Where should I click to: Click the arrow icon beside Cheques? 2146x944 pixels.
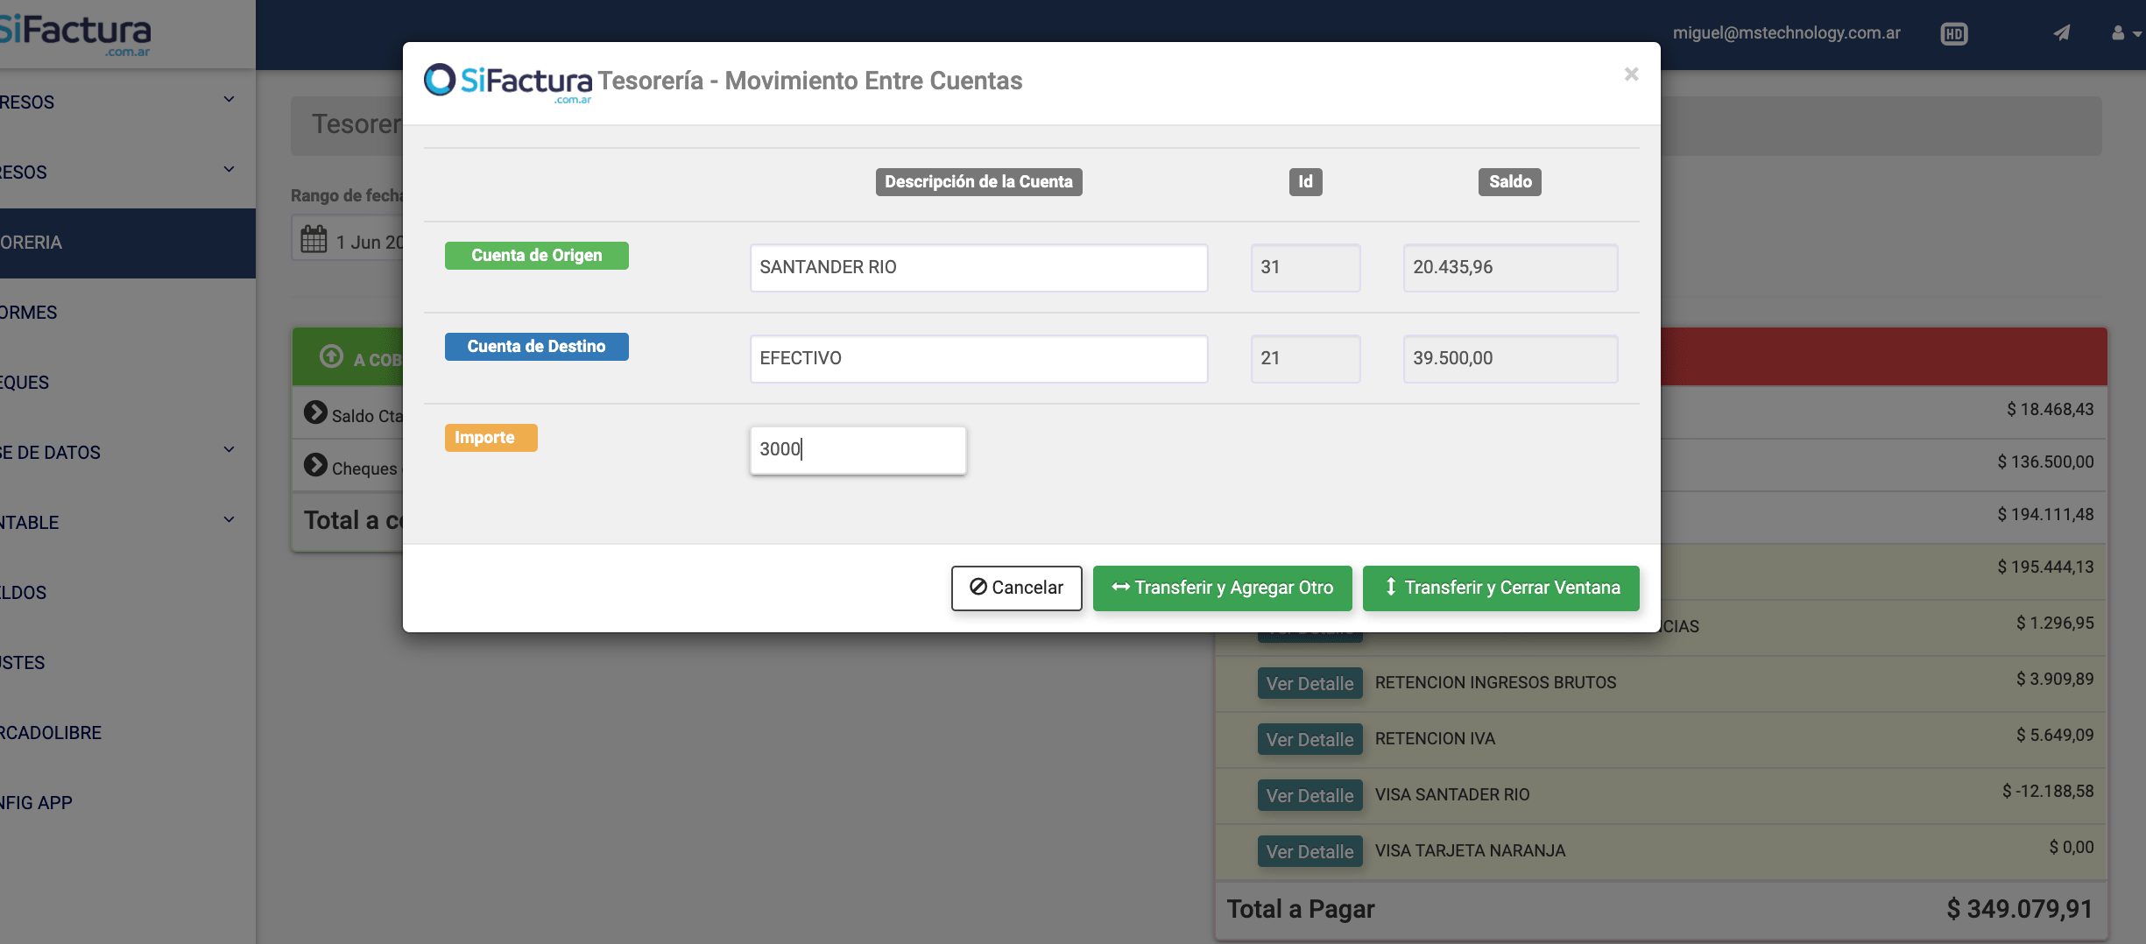tap(315, 465)
